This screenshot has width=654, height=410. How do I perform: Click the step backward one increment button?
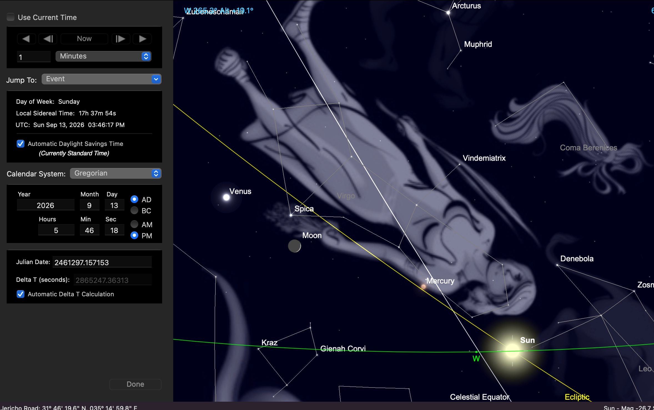pyautogui.click(x=48, y=39)
